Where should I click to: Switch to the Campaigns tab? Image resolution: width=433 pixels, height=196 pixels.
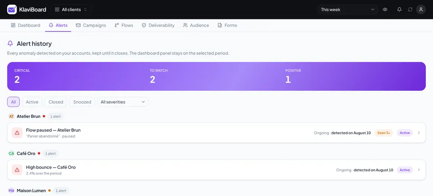pos(91,25)
